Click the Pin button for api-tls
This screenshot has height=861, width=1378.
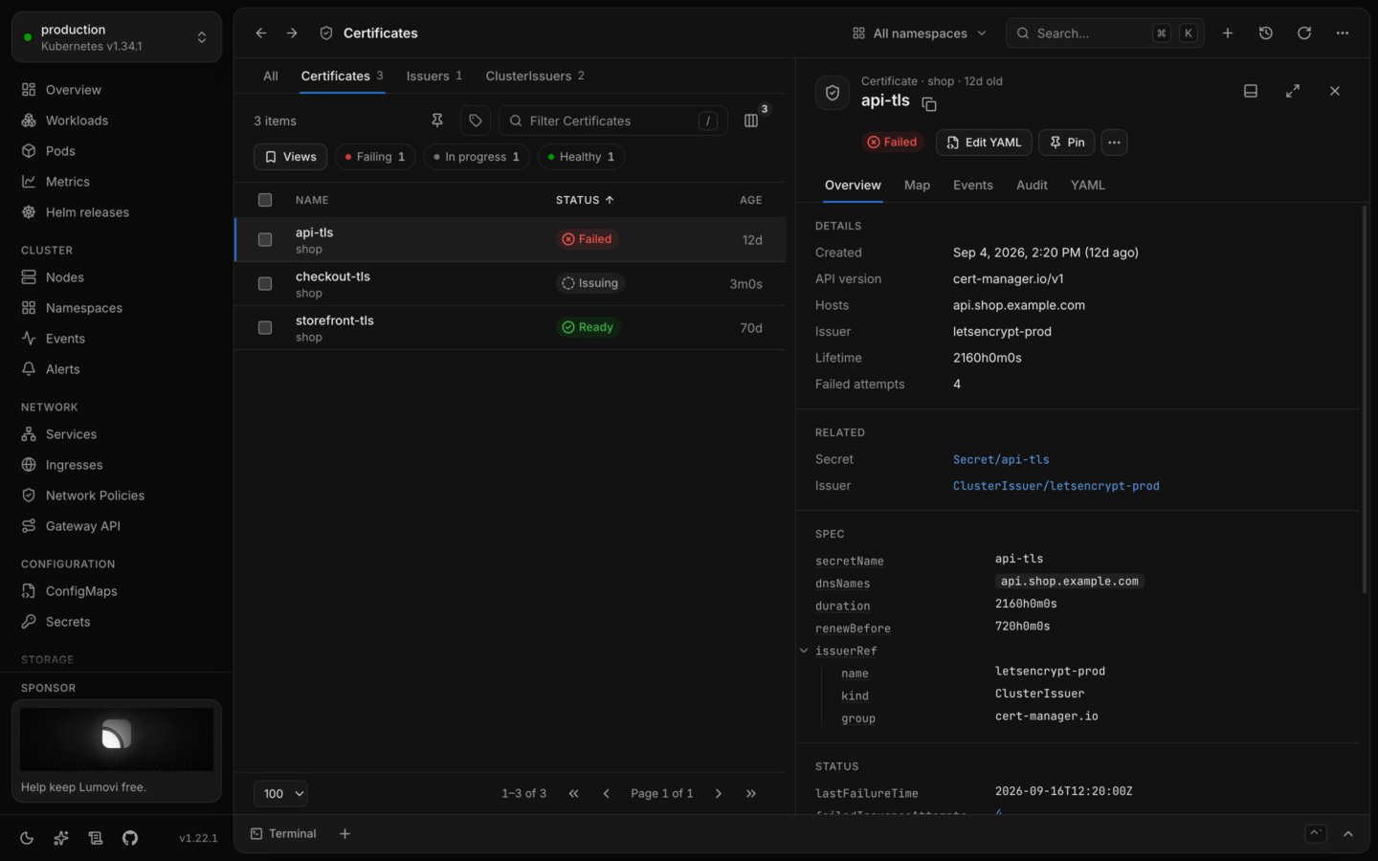tap(1066, 143)
